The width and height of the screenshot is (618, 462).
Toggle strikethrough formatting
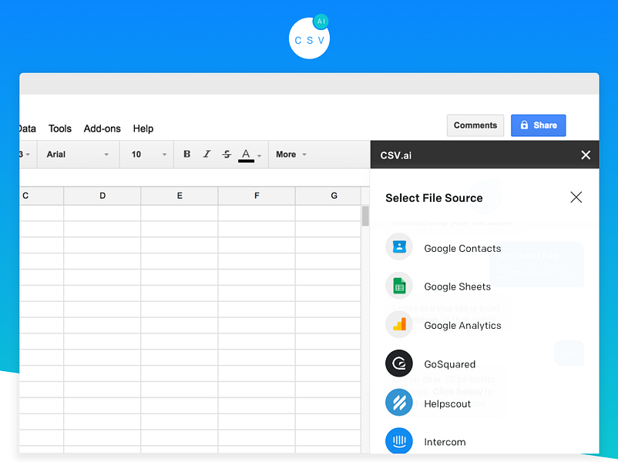tap(227, 154)
